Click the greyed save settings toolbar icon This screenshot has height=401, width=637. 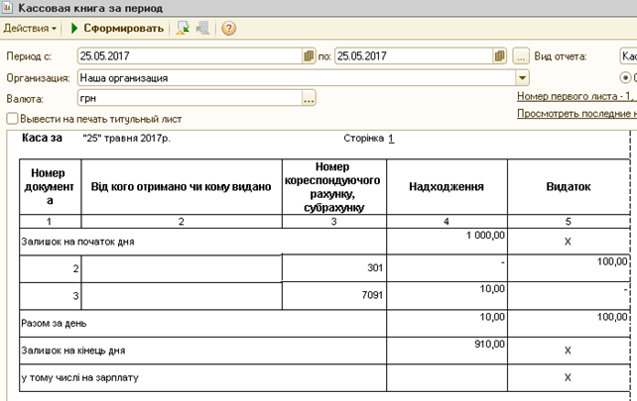click(202, 29)
